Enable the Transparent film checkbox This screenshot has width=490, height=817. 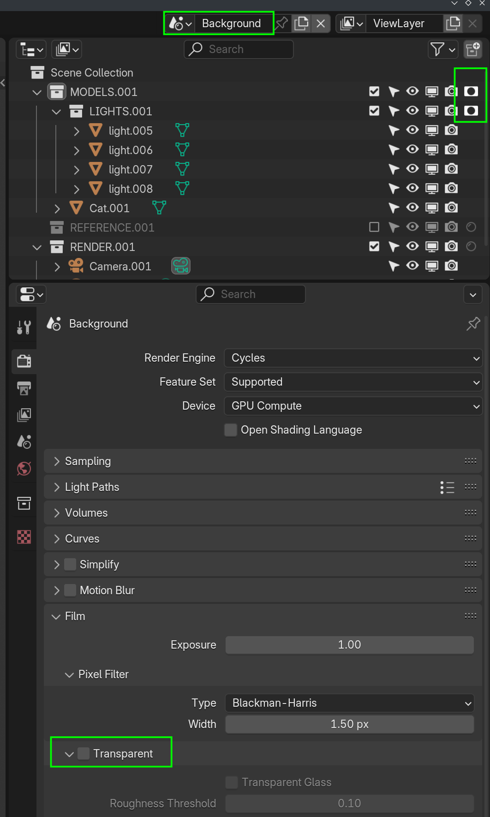(x=84, y=753)
